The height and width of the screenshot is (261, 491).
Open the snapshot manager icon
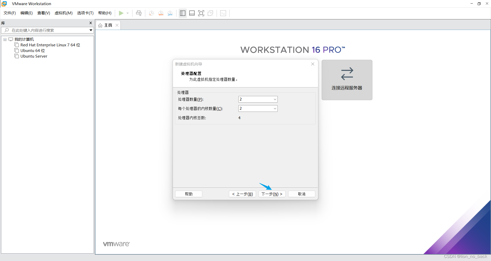coord(170,13)
